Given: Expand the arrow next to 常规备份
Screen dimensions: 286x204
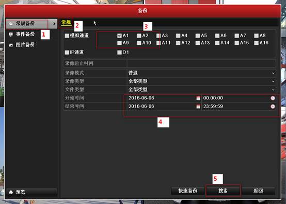Looking at the screenshot, I should [54, 24].
